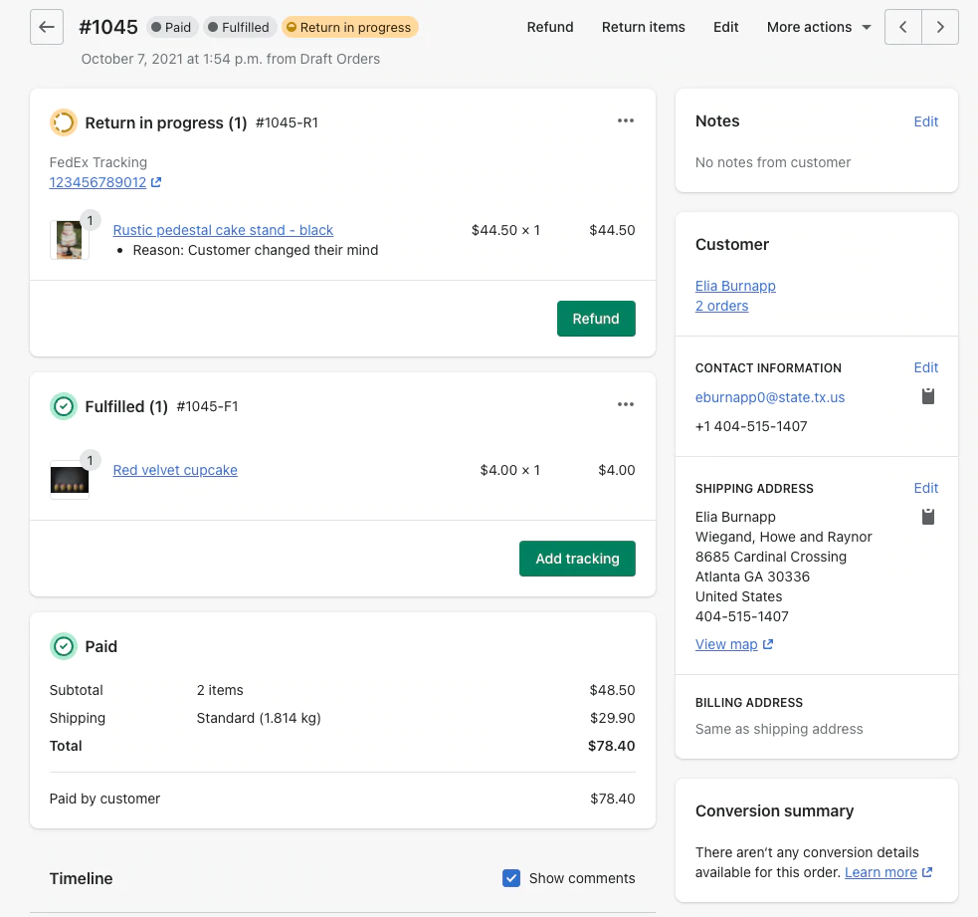
Task: Click Edit in the order header
Action: (725, 27)
